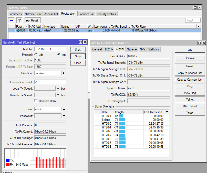This screenshot has height=173, width=207.
Task: Click the minus remove icon in Wireless Tables toolbar
Action: tap(12, 20)
